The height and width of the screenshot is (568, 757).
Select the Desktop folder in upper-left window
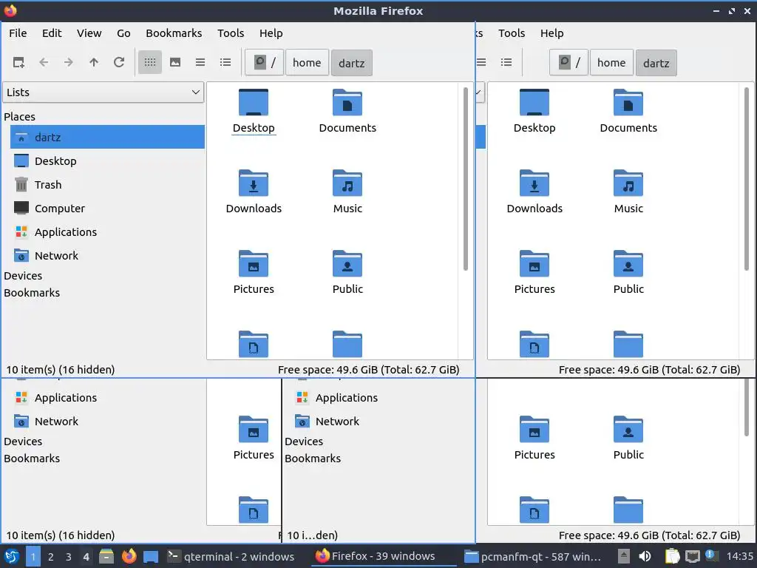(x=254, y=112)
